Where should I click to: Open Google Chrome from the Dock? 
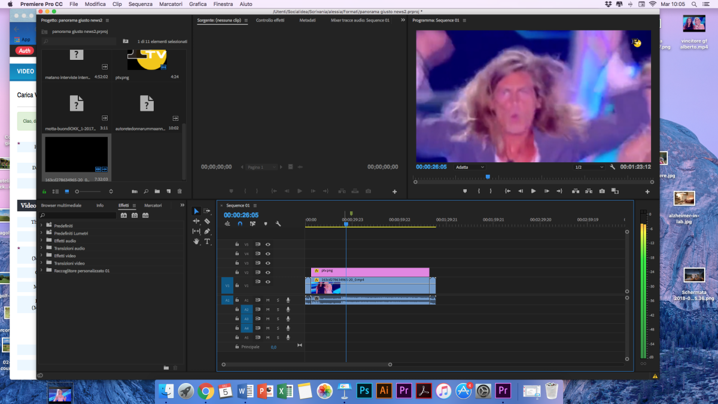(206, 391)
